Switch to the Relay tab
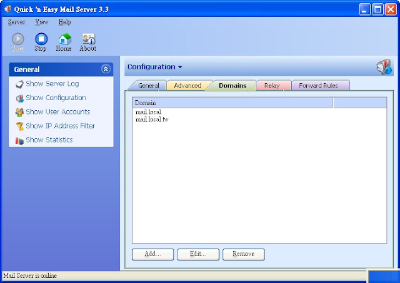 tap(272, 85)
